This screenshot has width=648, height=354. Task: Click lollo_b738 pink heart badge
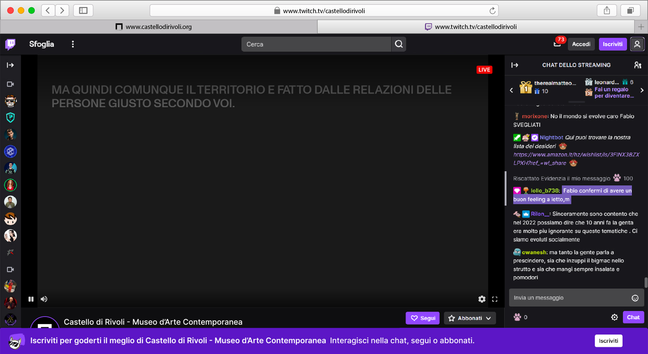[517, 191]
